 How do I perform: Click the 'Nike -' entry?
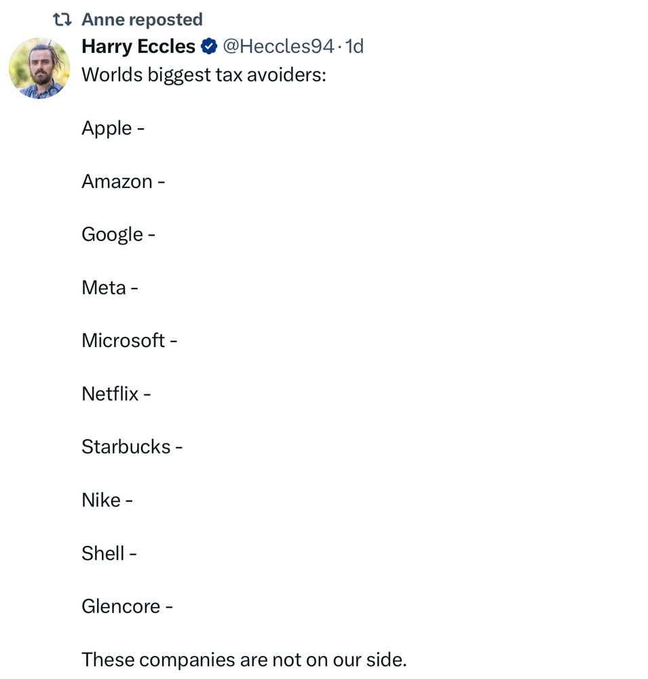(x=107, y=500)
